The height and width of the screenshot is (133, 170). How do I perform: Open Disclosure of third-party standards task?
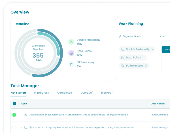point(81,127)
